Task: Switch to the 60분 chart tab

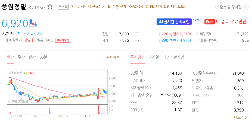Action: (x=43, y=57)
